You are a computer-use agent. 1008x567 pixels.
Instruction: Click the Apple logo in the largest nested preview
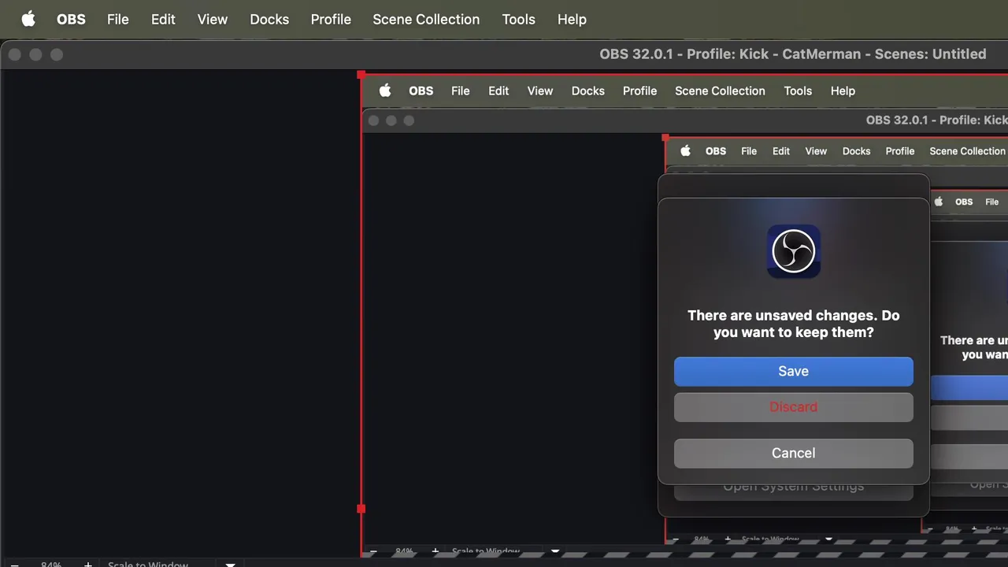tap(384, 91)
